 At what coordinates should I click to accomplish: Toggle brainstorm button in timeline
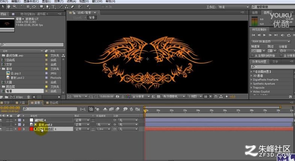click(125, 109)
